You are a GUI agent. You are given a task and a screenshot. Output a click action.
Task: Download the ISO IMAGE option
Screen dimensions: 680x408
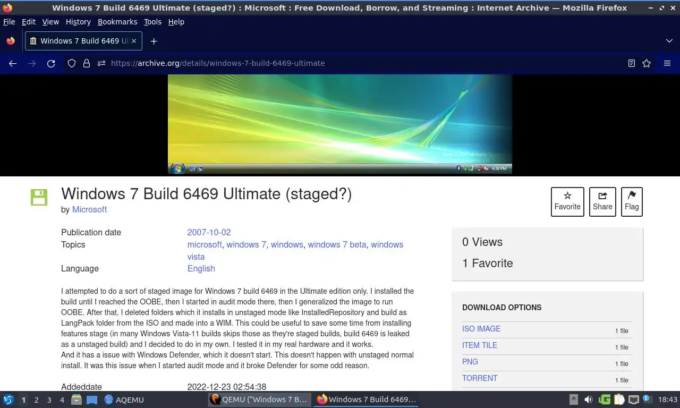pyautogui.click(x=481, y=329)
